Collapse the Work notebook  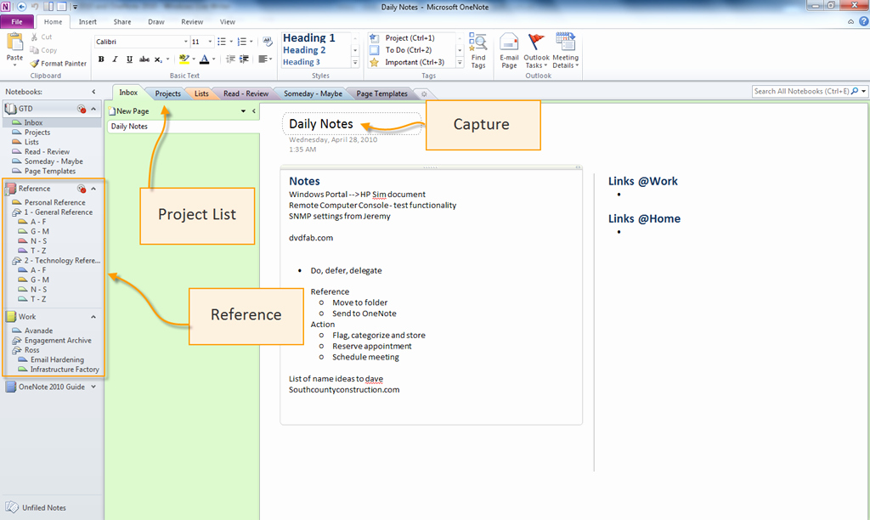click(x=93, y=317)
